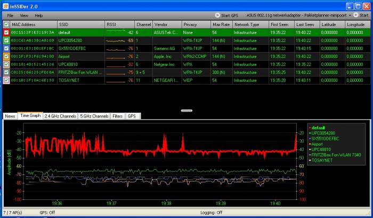Uncheck the checkbox for the Airport network
Screen dimensions: 373x218
(x=6, y=56)
